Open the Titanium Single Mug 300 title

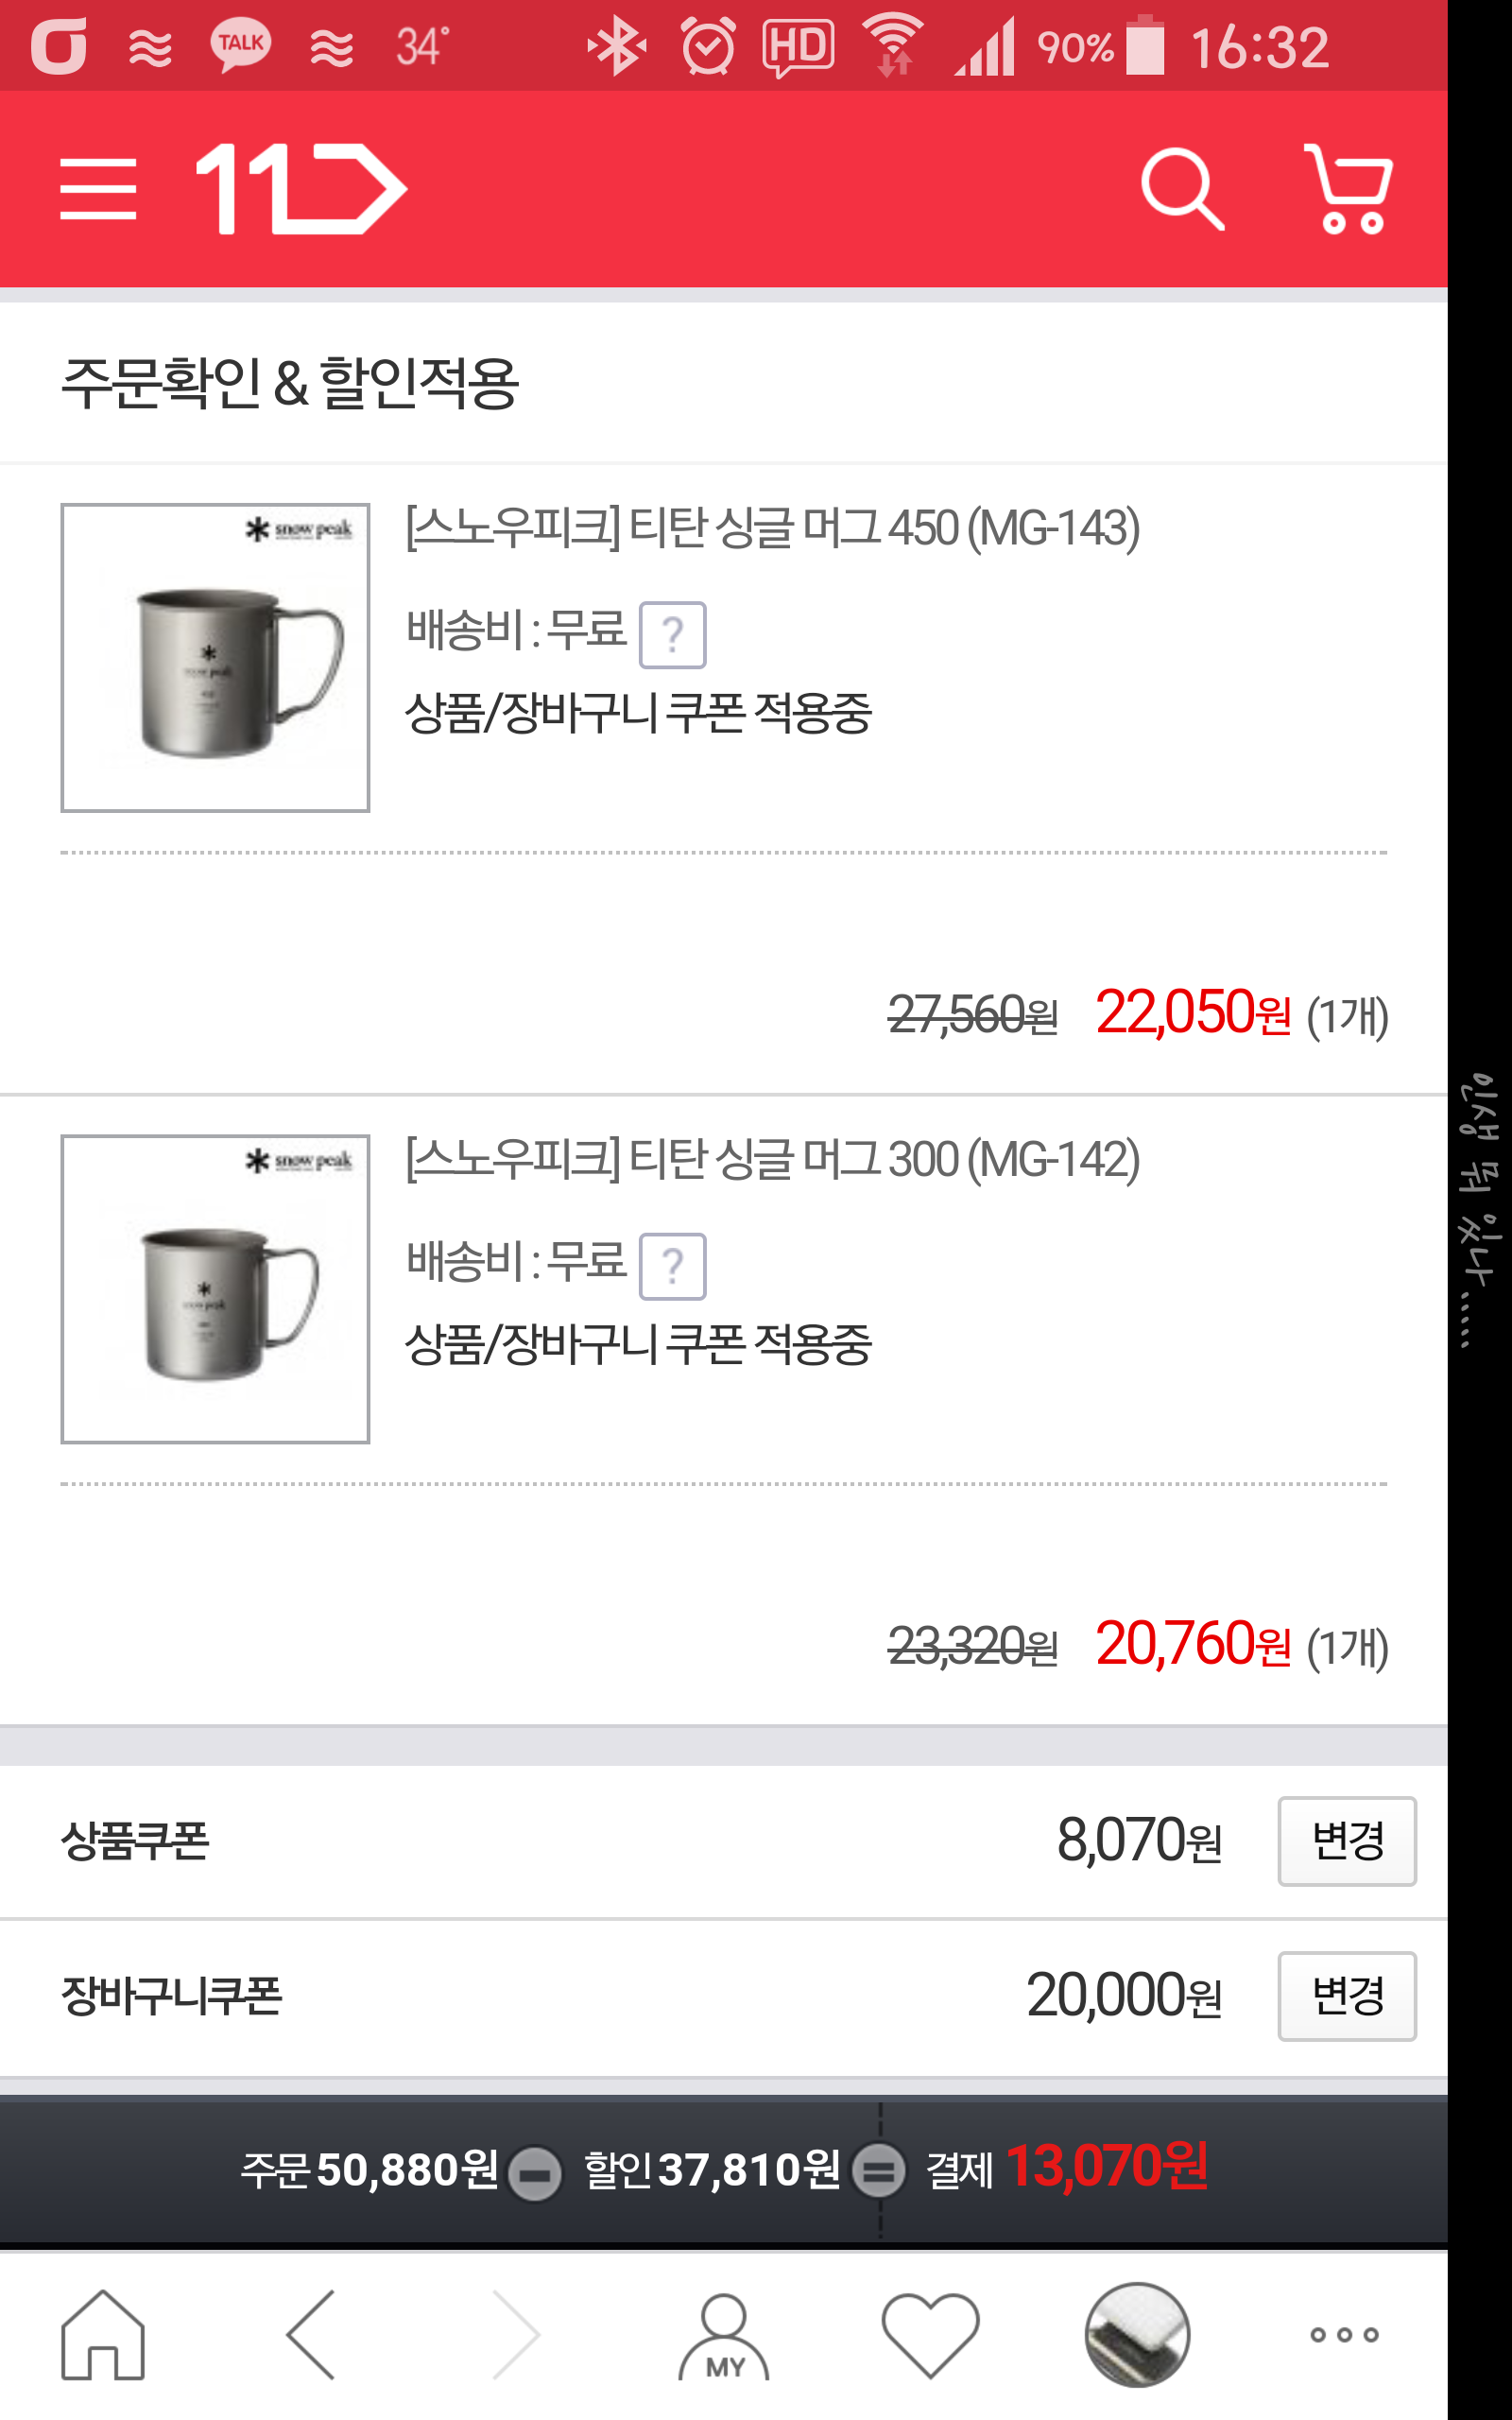click(x=772, y=1159)
